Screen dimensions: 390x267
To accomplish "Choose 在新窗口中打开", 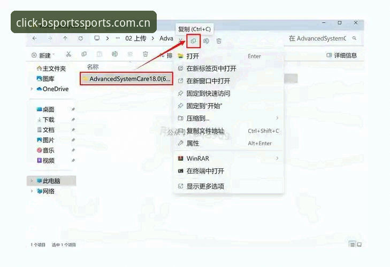I will click(x=229, y=81).
